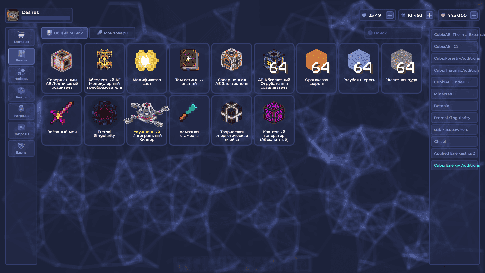Open the Кейсы cases section
This screenshot has width=485, height=273.
tap(21, 93)
